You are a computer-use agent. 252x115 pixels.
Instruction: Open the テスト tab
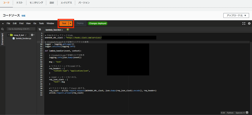[x=20, y=3]
